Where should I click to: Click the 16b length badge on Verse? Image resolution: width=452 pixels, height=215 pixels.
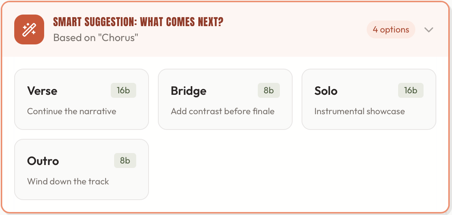click(x=123, y=91)
